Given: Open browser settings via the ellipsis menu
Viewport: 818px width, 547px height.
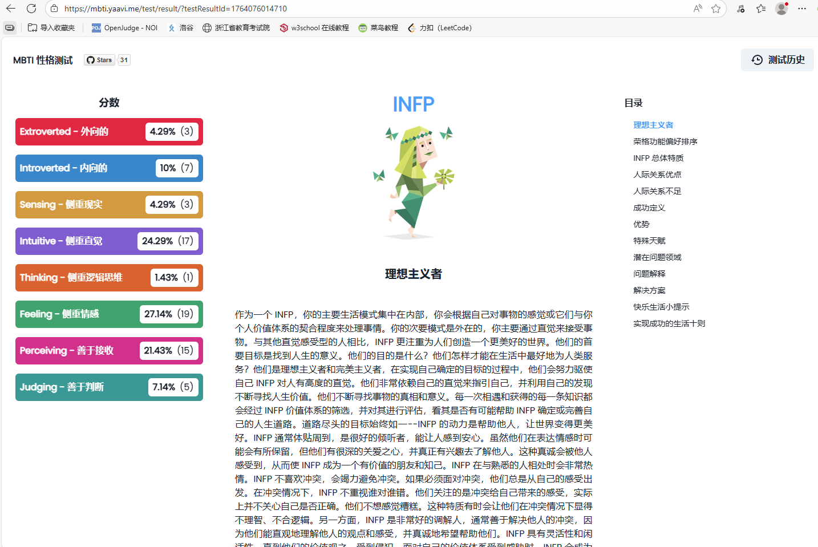Looking at the screenshot, I should coord(802,9).
